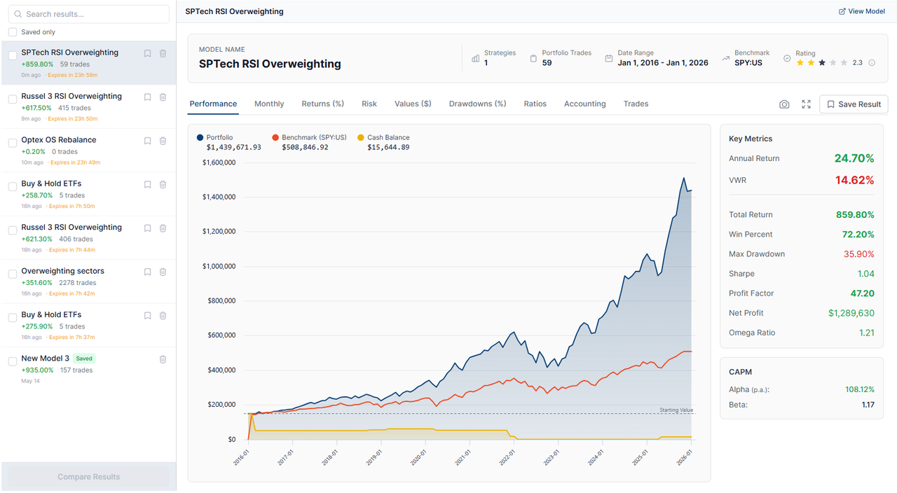Open the Monthly tab
This screenshot has height=493, width=897.
tap(269, 104)
